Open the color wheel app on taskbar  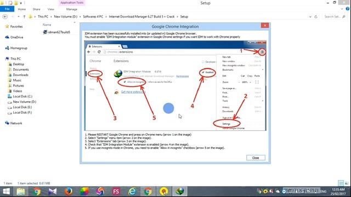coord(84,192)
